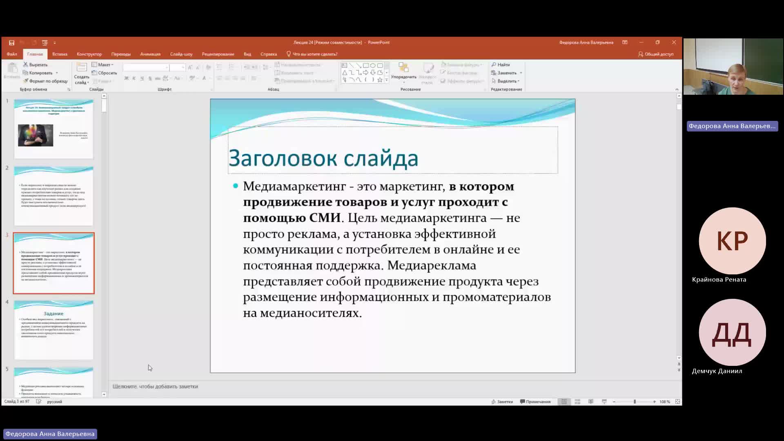Open the Рецензирование tab

point(218,54)
